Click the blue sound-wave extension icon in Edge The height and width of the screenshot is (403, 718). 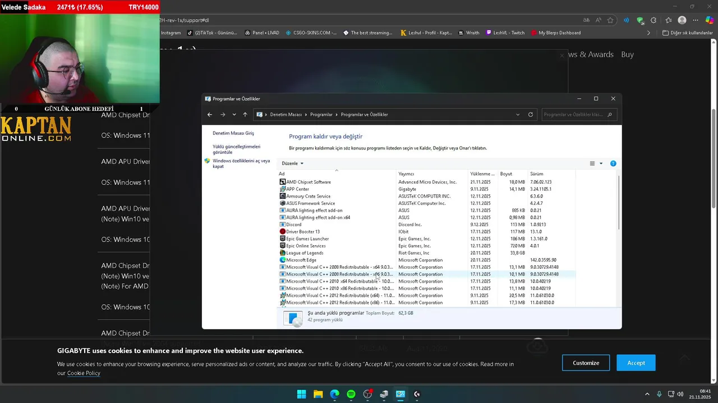626,20
